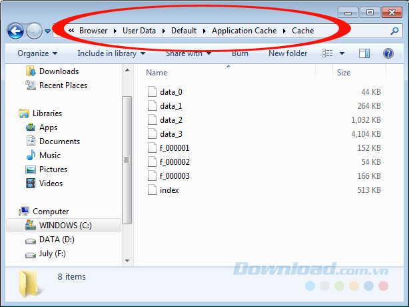Select Computer in the navigation pane
Screen dimensions: 409x307
51,212
